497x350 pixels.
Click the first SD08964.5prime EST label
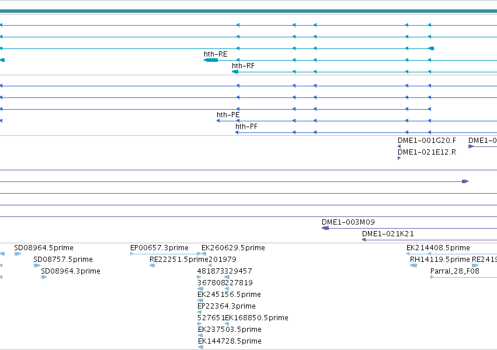[x=44, y=248]
